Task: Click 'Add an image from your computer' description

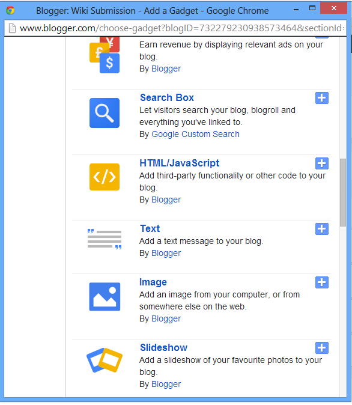Action: click(219, 300)
